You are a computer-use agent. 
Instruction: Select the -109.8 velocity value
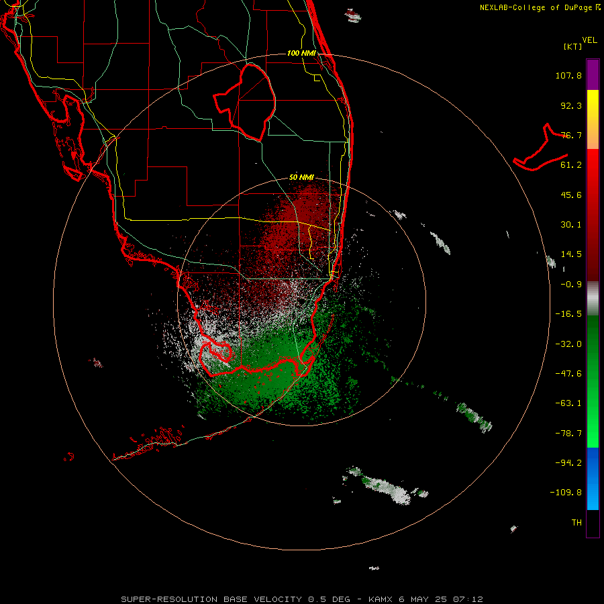click(x=566, y=493)
